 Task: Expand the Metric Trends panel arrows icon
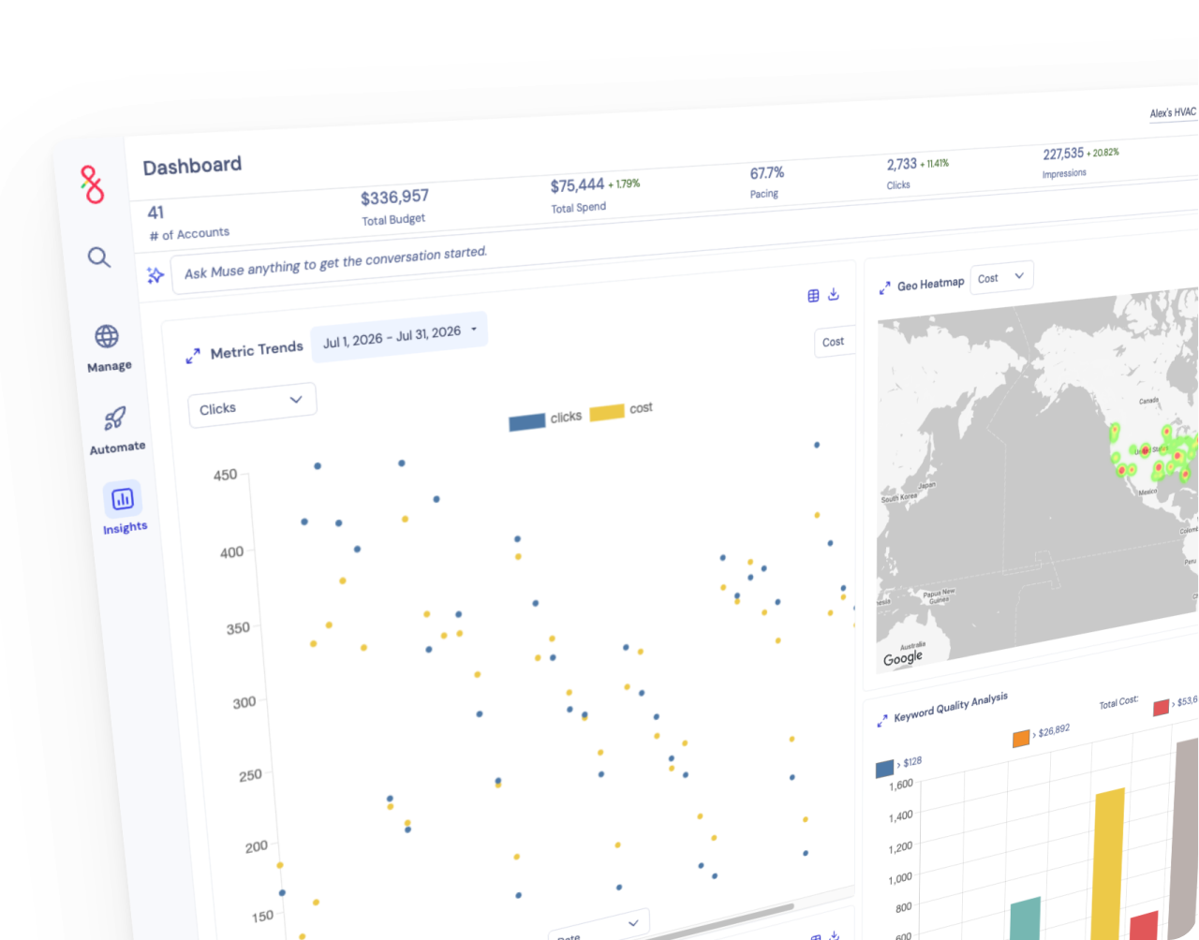(193, 356)
